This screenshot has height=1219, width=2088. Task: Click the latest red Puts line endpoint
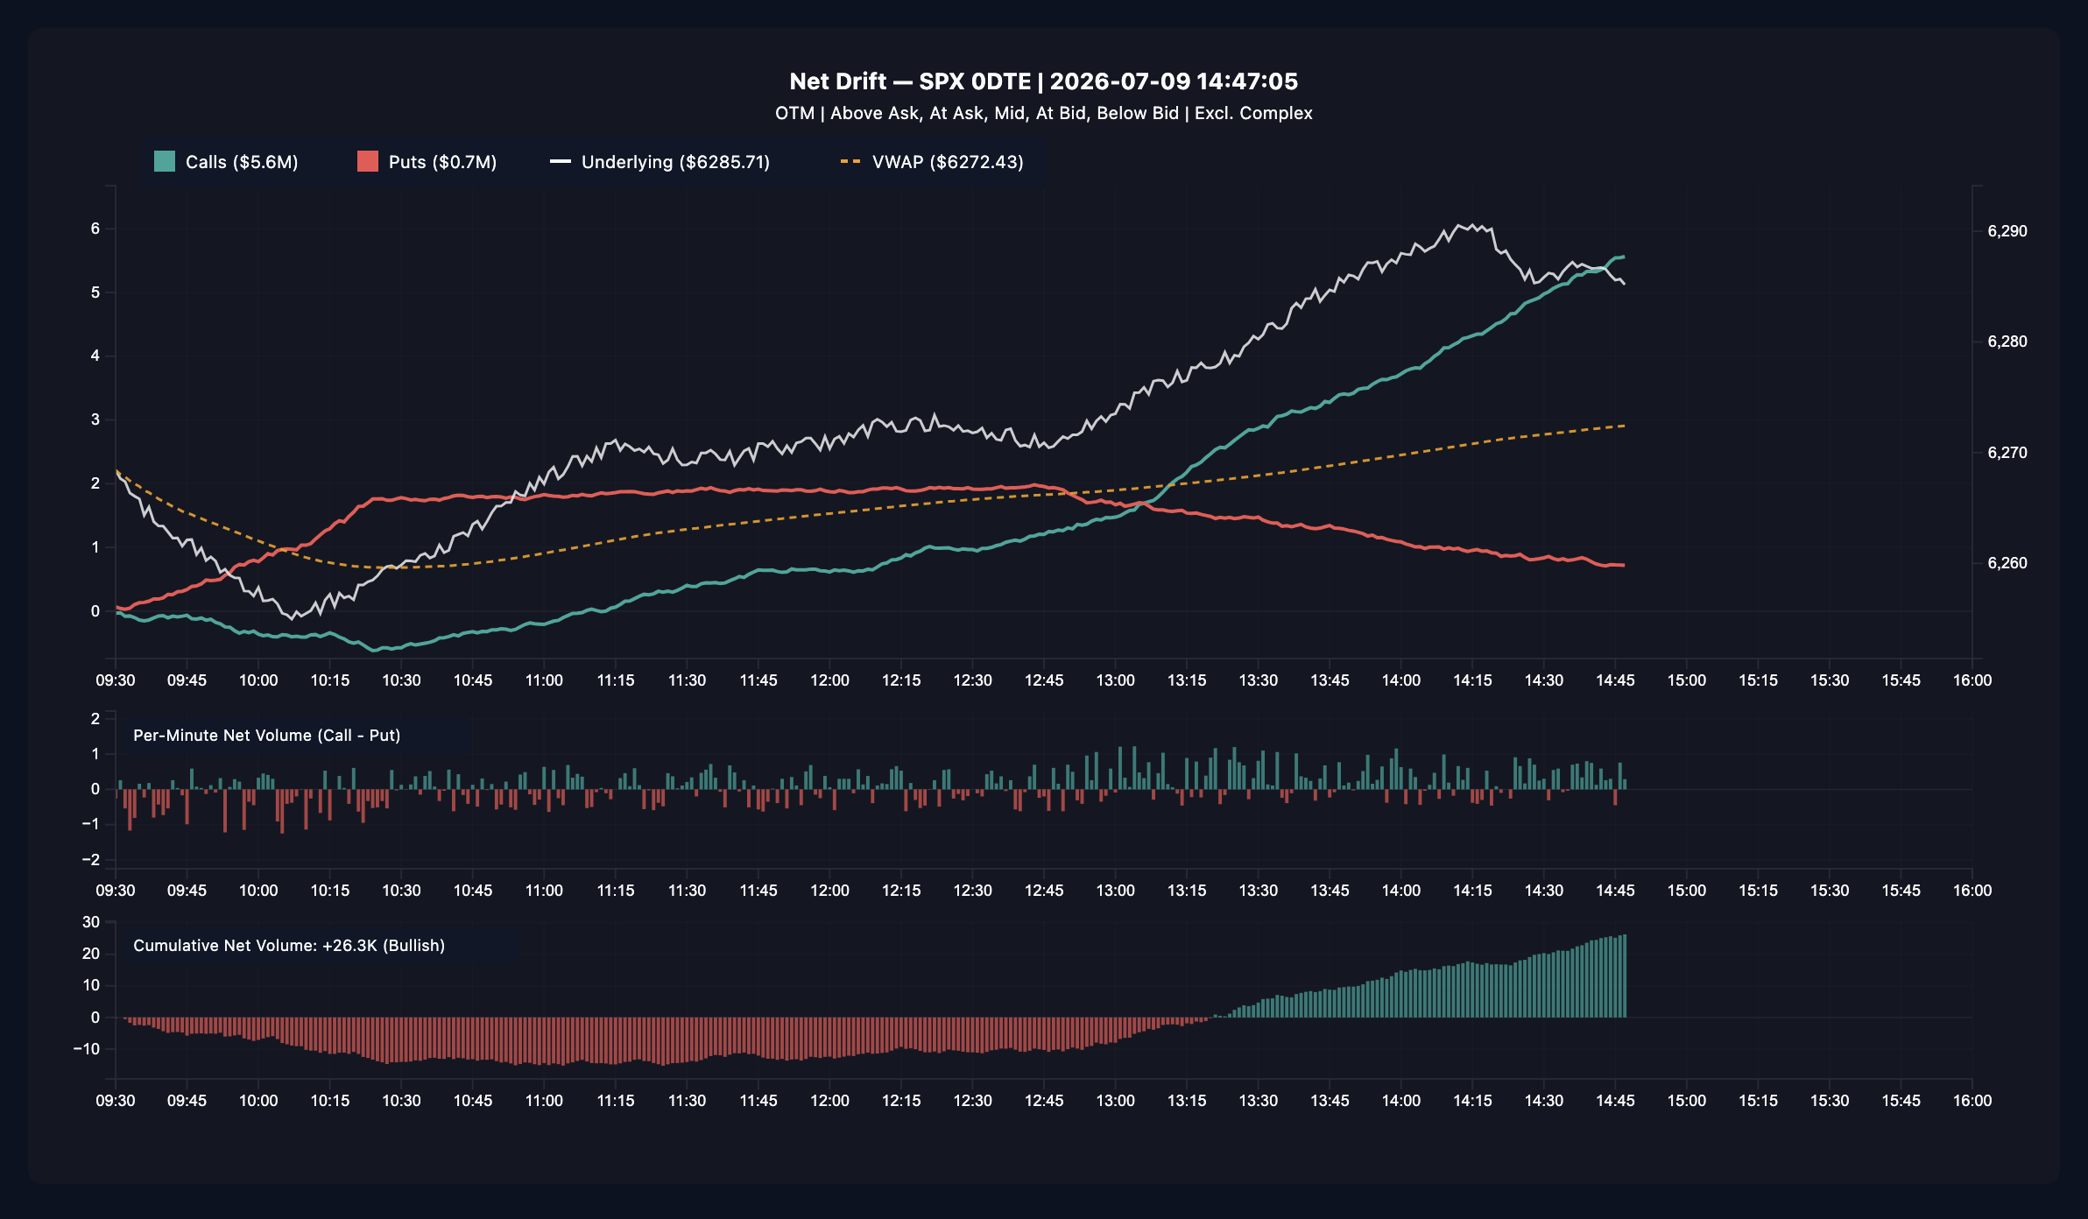coord(1623,565)
